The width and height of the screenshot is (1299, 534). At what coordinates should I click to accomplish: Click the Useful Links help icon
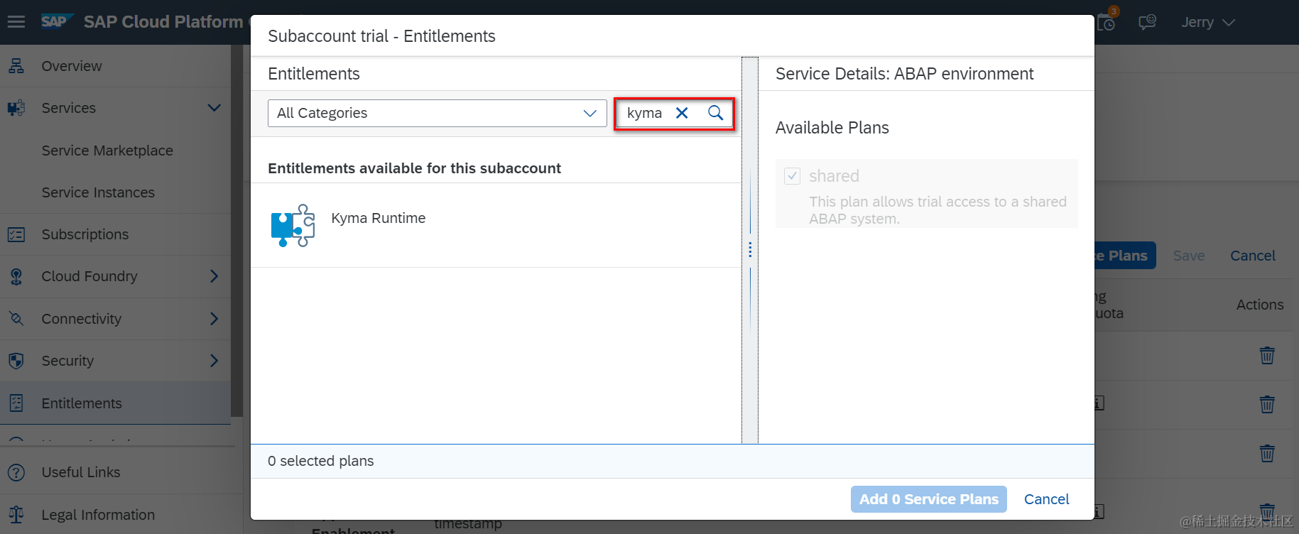(x=16, y=472)
